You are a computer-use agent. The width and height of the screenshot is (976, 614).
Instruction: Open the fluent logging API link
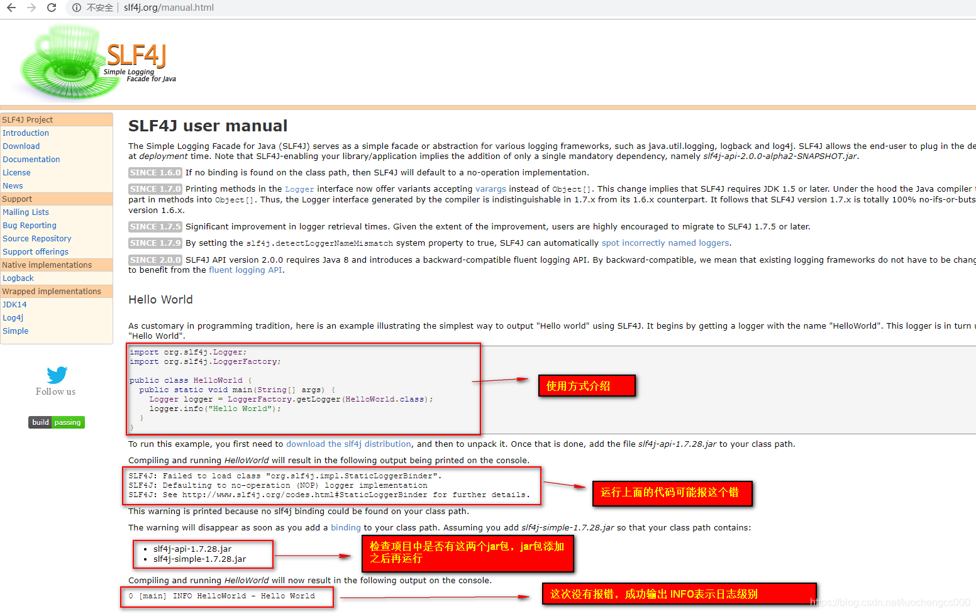[x=245, y=270]
